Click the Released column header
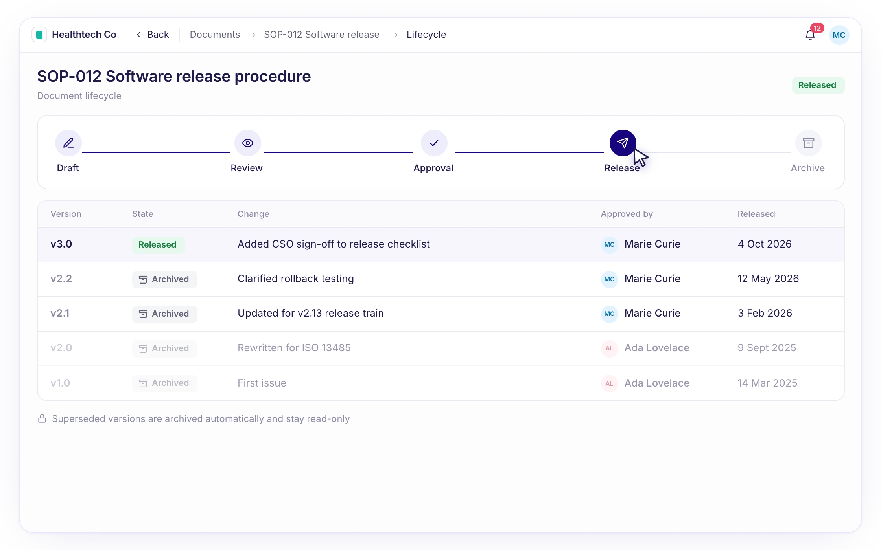Image resolution: width=881 pixels, height=550 pixels. point(756,214)
